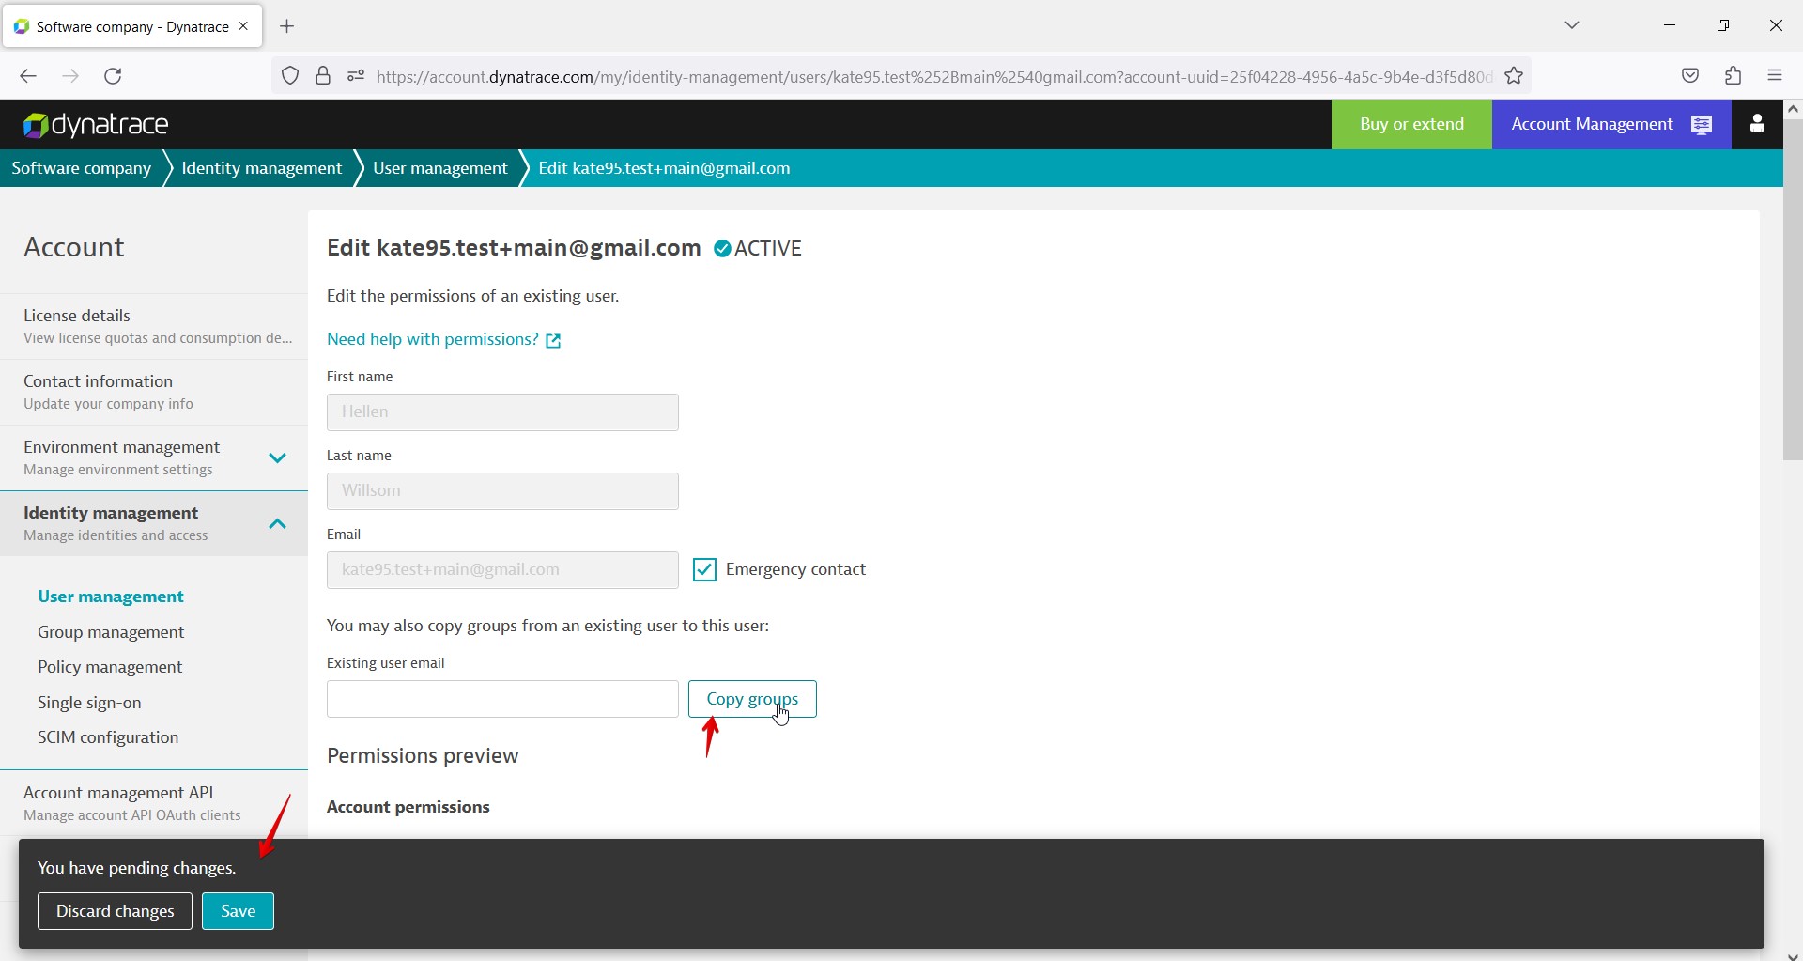Collapse the Identity management section
The width and height of the screenshot is (1803, 961).
[277, 524]
